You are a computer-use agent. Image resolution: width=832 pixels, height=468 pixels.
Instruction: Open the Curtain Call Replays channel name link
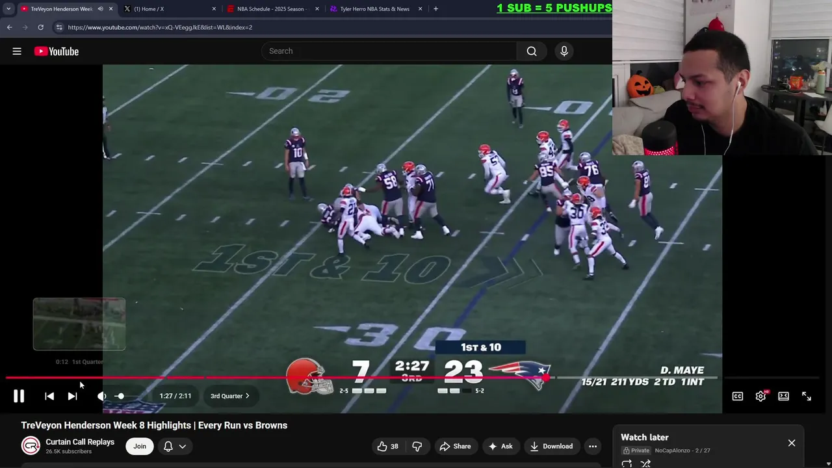tap(80, 442)
